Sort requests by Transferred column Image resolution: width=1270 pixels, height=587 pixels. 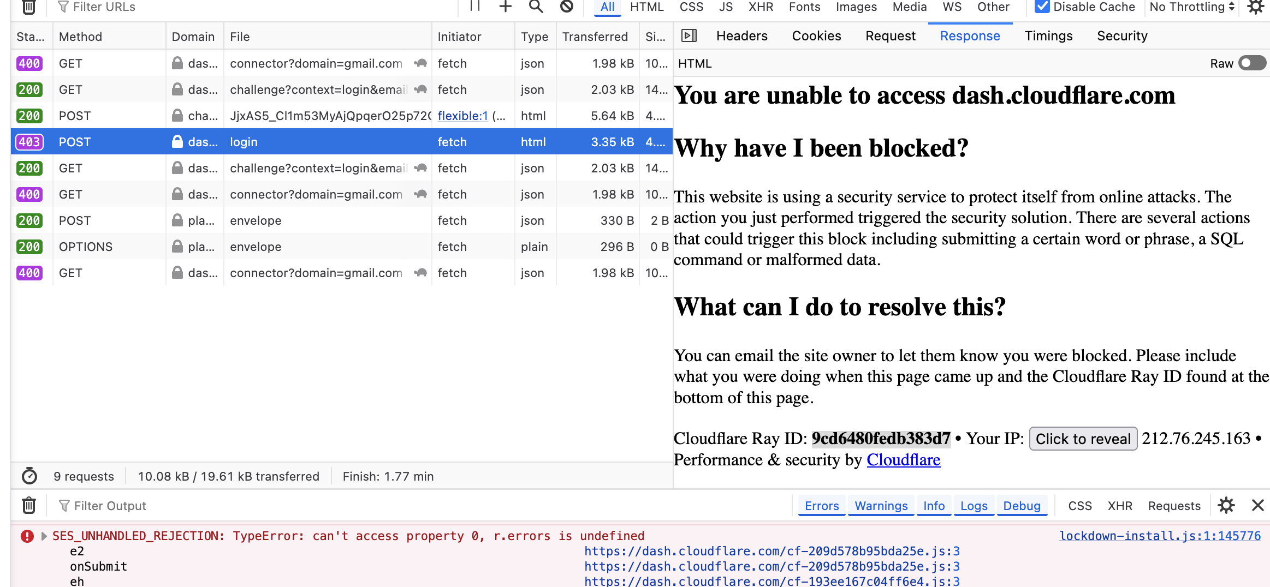pos(598,37)
